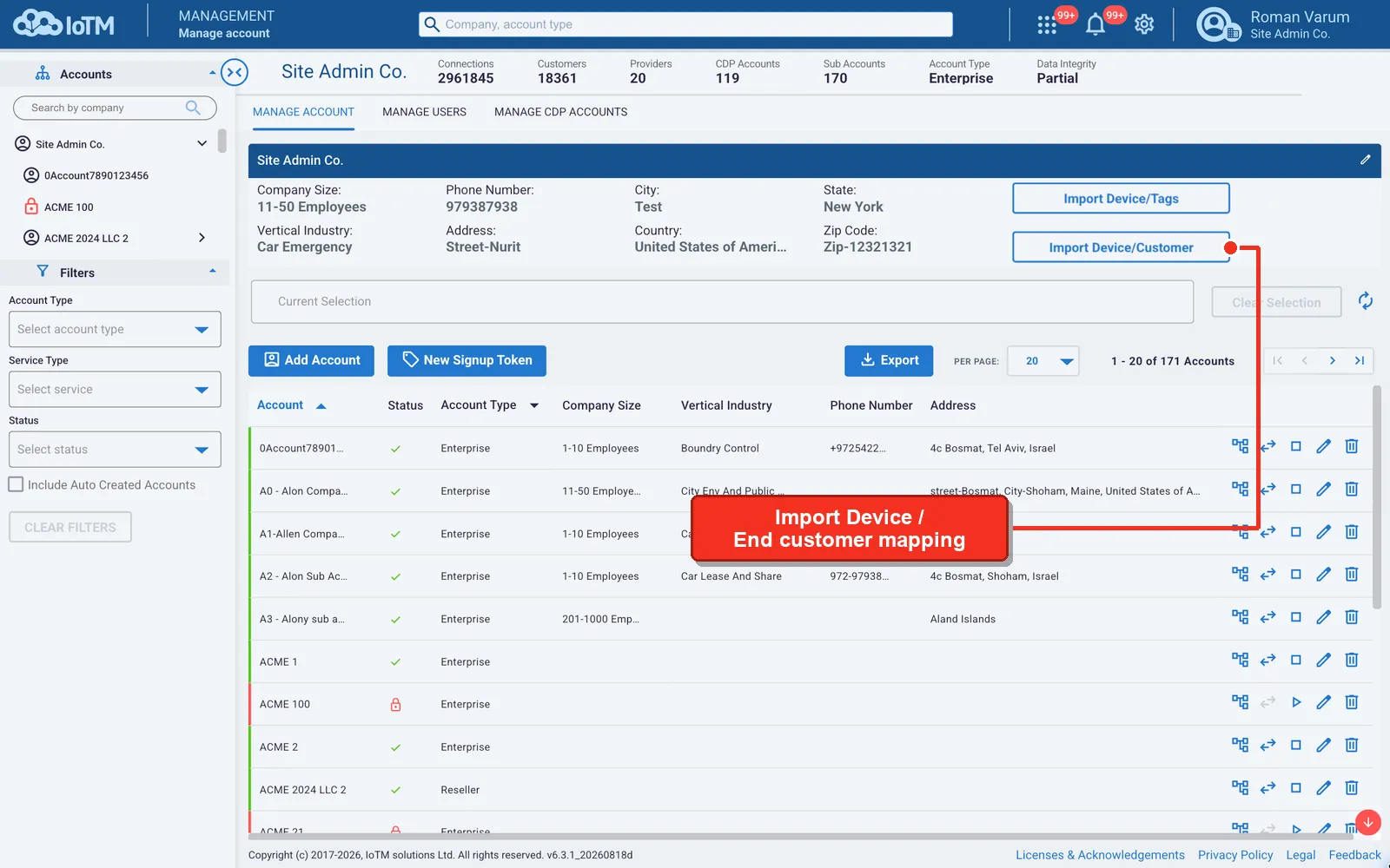Edit the A0 - Alon Compa row
Screen dimensions: 1390x868
(1323, 490)
